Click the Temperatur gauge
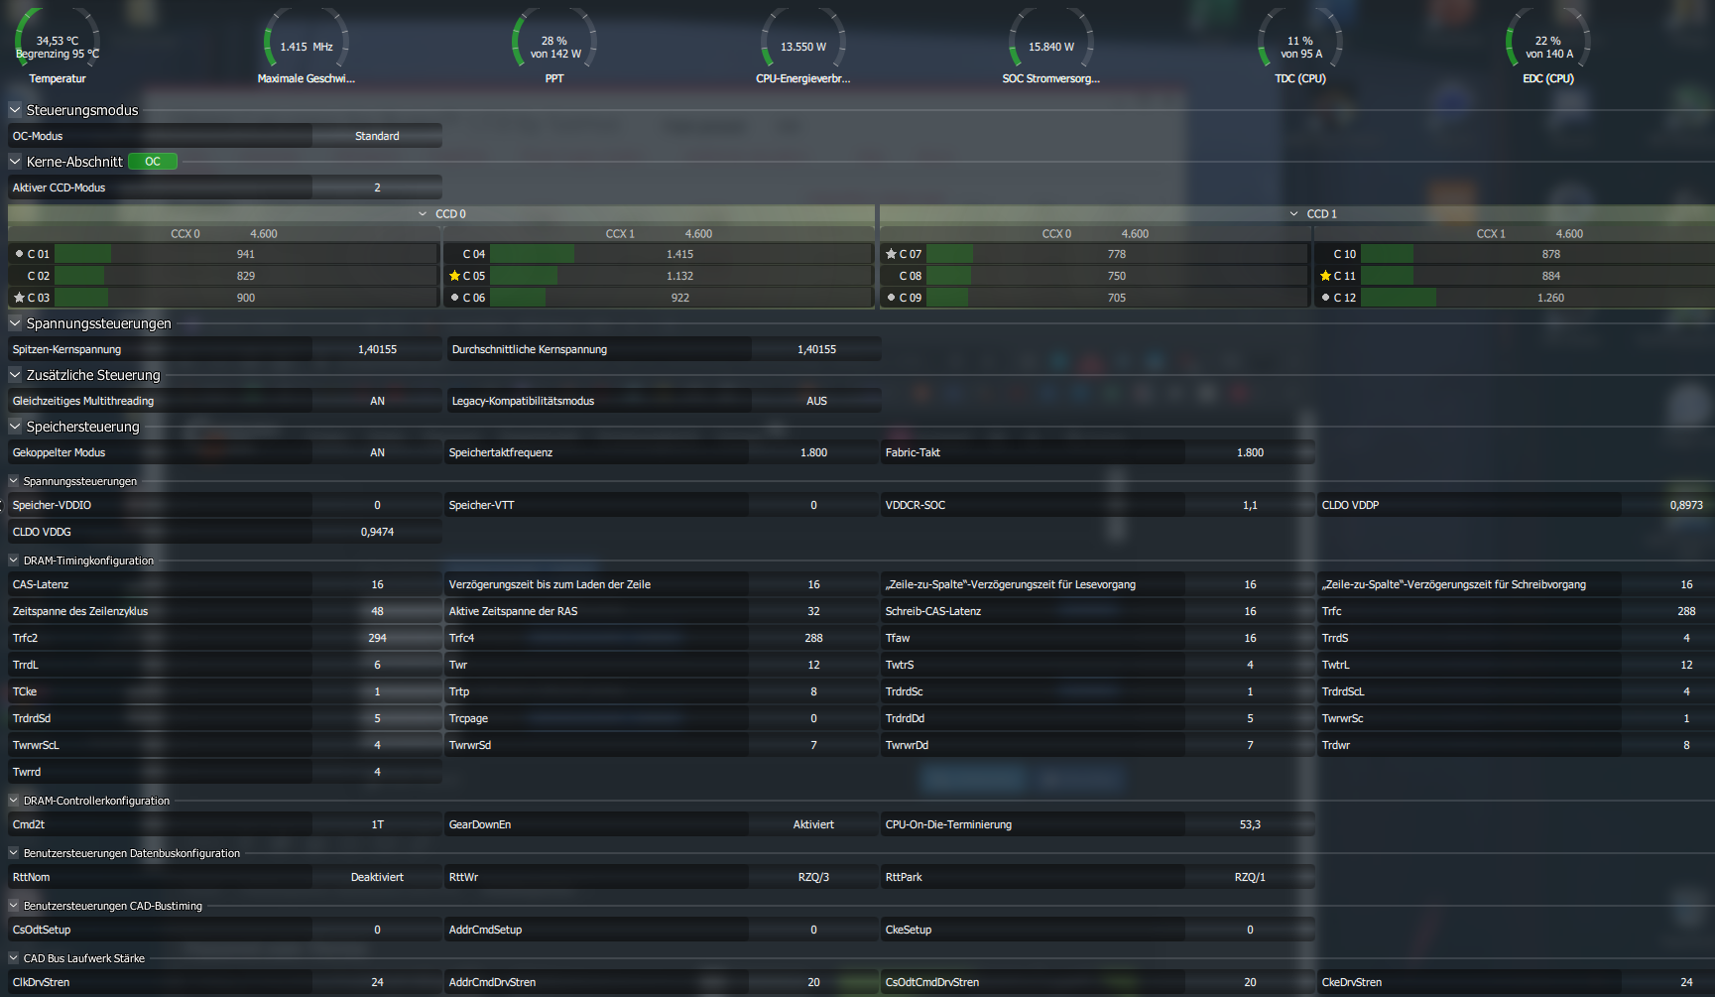Screen dimensions: 1715x997 click(x=58, y=46)
